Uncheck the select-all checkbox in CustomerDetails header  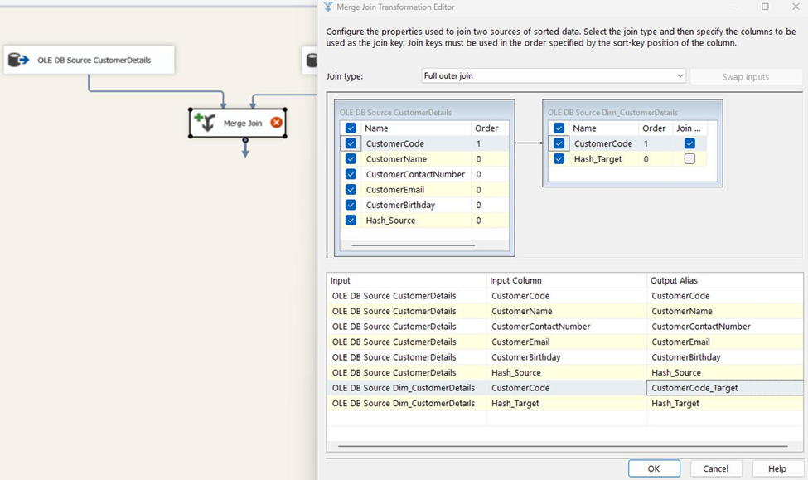(351, 128)
